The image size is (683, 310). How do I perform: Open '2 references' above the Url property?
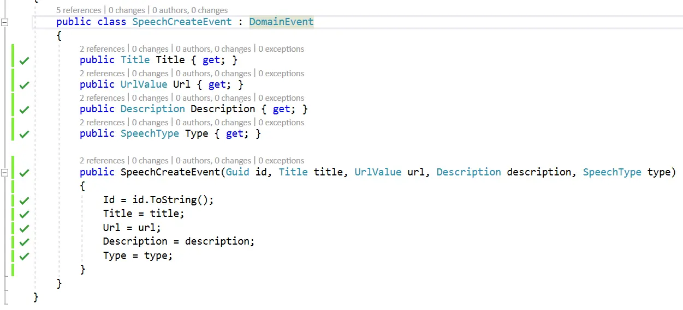tap(102, 74)
